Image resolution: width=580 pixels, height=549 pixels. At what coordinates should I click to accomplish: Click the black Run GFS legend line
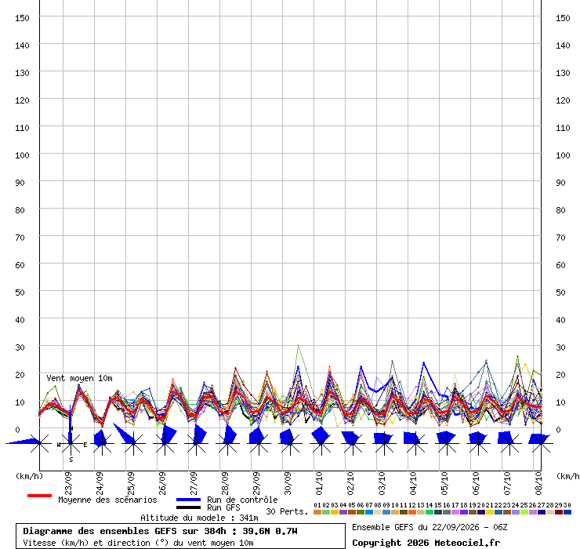[x=189, y=507]
